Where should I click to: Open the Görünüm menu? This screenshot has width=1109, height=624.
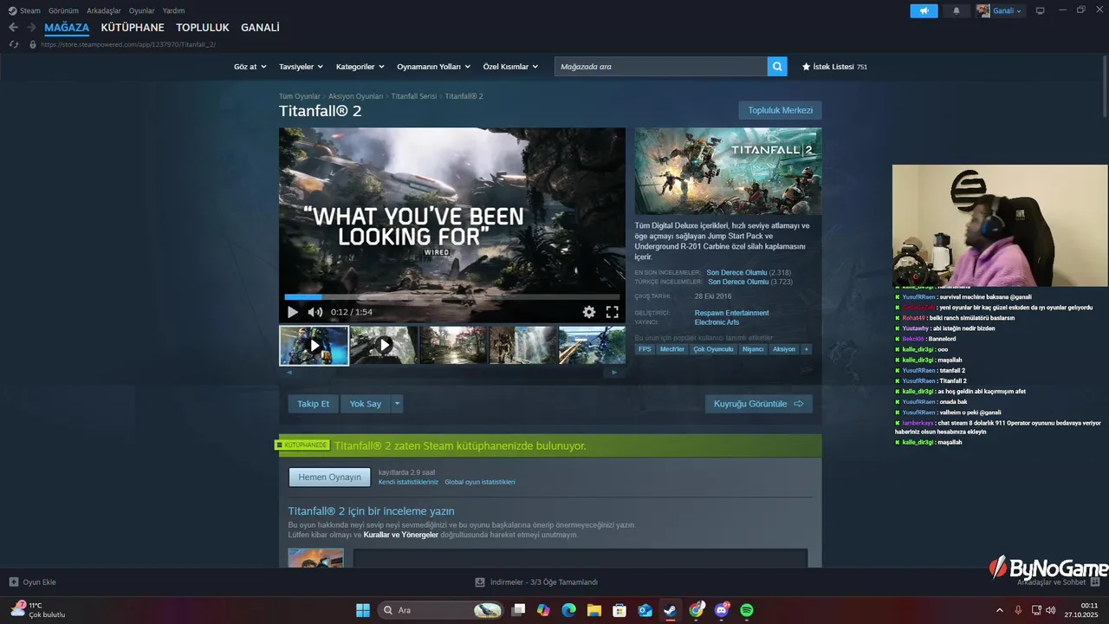63,10
